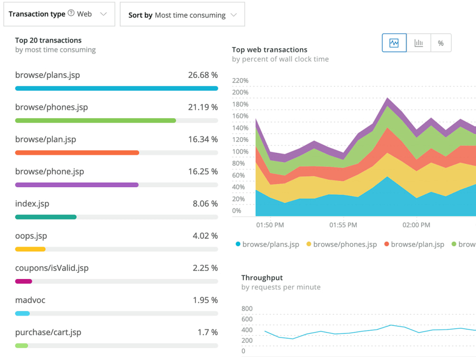The width and height of the screenshot is (476, 357).
Task: Click the 1.95 % value for madvoc
Action: 205,300
